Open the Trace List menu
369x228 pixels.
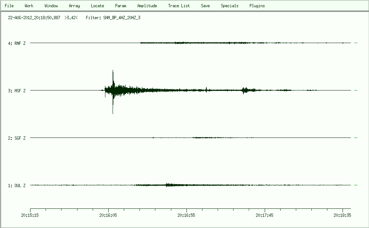[179, 6]
